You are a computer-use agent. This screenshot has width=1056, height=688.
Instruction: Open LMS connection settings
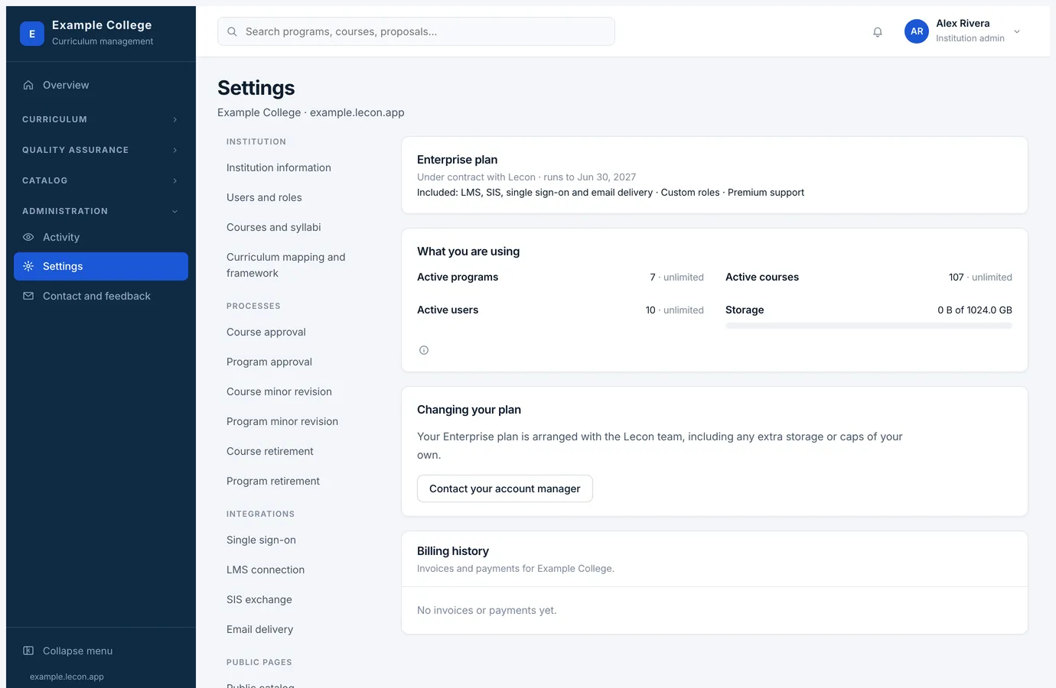click(x=266, y=570)
